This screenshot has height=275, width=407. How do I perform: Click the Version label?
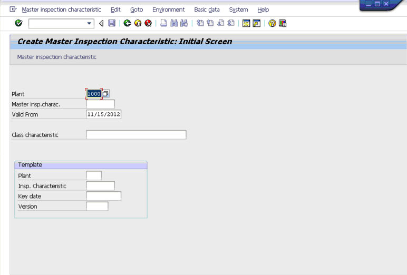28,207
